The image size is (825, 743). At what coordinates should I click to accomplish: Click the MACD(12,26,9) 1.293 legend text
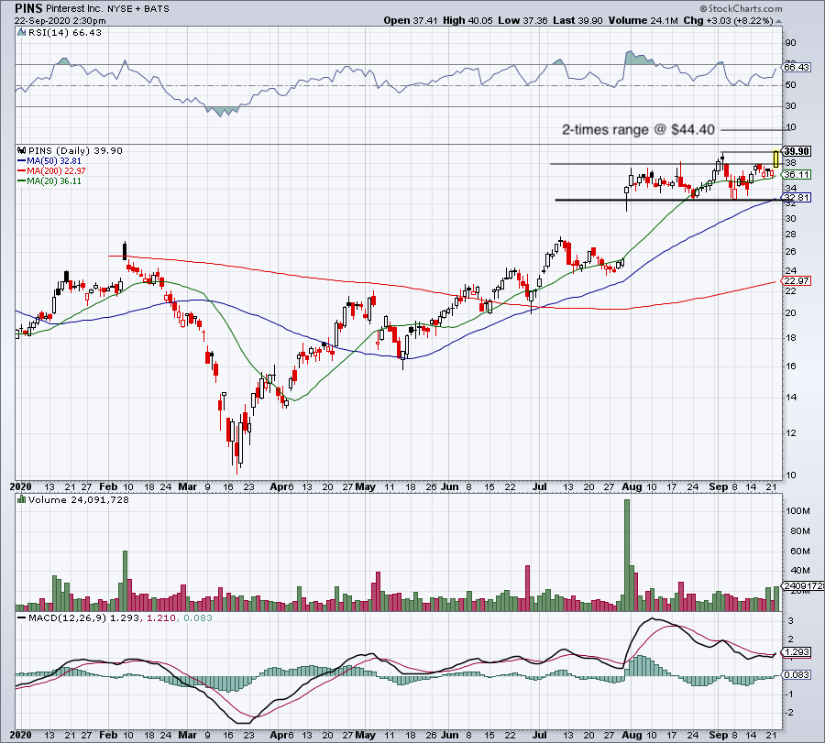pos(84,617)
